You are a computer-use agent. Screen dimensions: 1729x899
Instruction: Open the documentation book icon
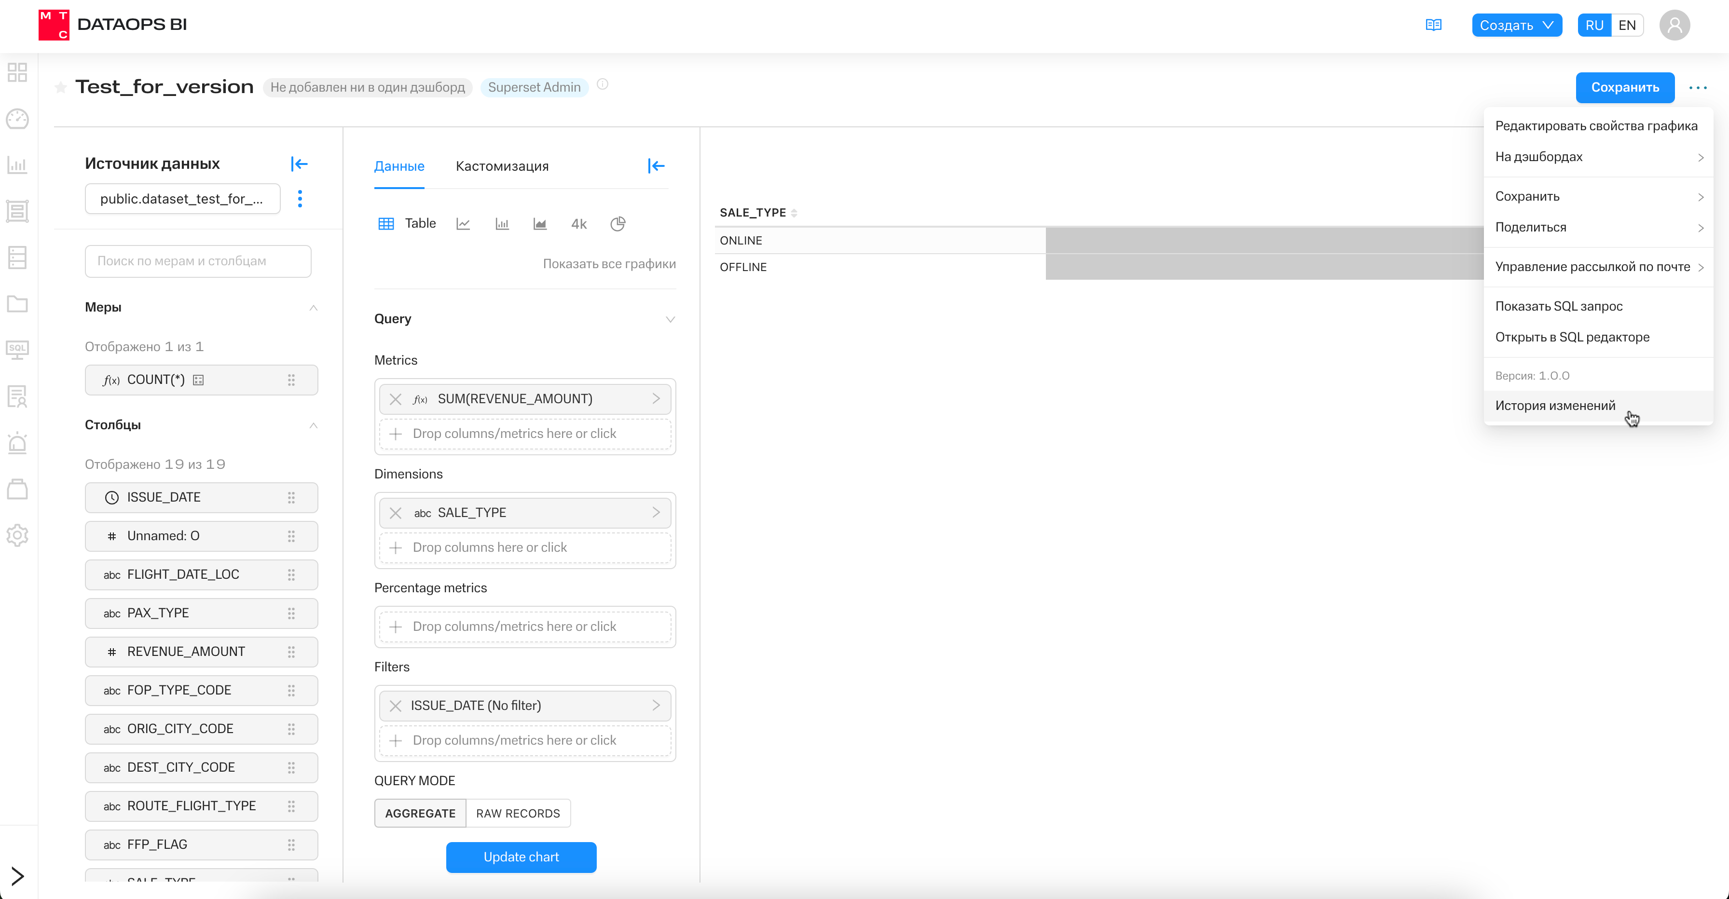pyautogui.click(x=1433, y=25)
